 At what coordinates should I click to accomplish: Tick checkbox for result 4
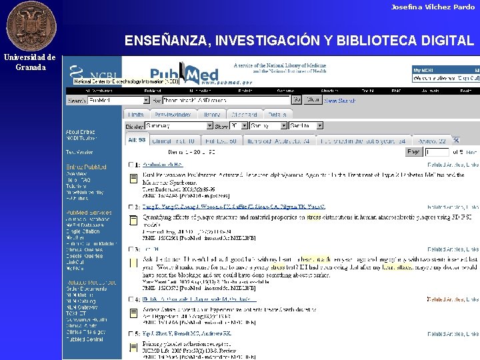(131, 299)
